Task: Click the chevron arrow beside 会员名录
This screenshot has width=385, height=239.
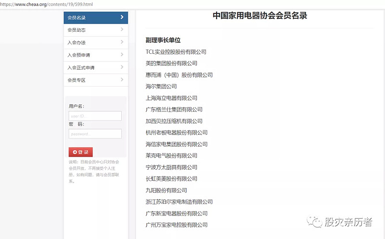Action: tap(122, 17)
